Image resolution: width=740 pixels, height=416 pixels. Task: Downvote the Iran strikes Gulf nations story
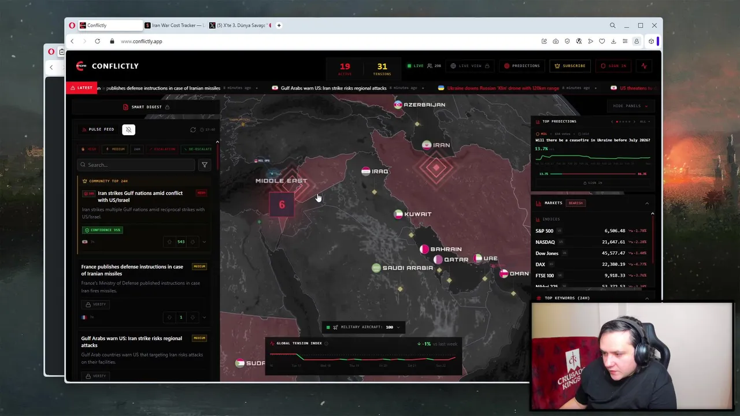pos(193,242)
